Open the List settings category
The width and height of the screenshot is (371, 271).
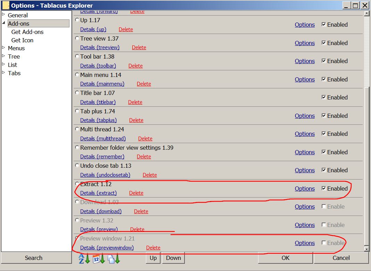[13, 65]
